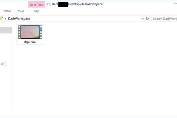Screen dimensions: 177x118
Task: Expand the breadcrumb chevron before DashWorkspace
Action: coord(5,19)
